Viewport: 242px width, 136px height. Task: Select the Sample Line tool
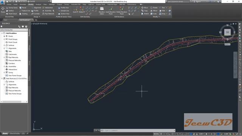64,11
